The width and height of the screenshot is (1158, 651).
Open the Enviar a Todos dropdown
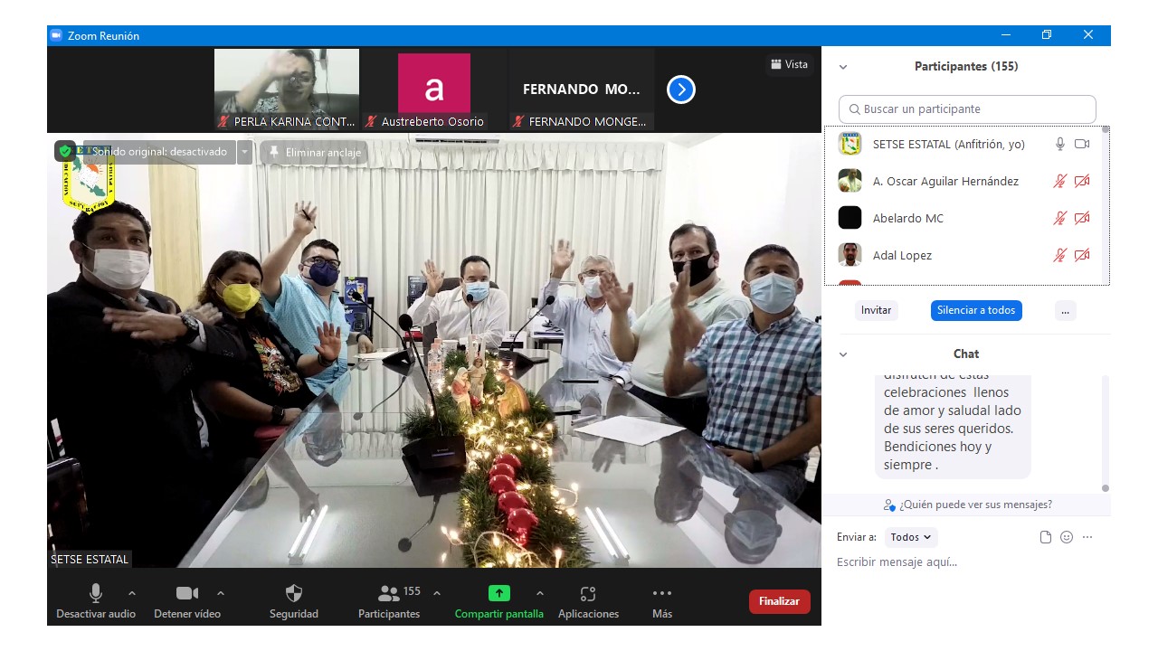tap(911, 537)
